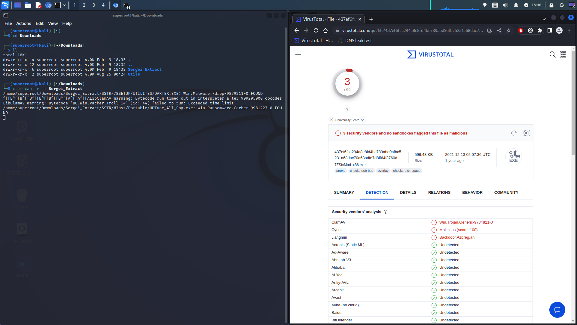Open DNS leak test bookmark
This screenshot has width=577, height=325.
click(355, 41)
